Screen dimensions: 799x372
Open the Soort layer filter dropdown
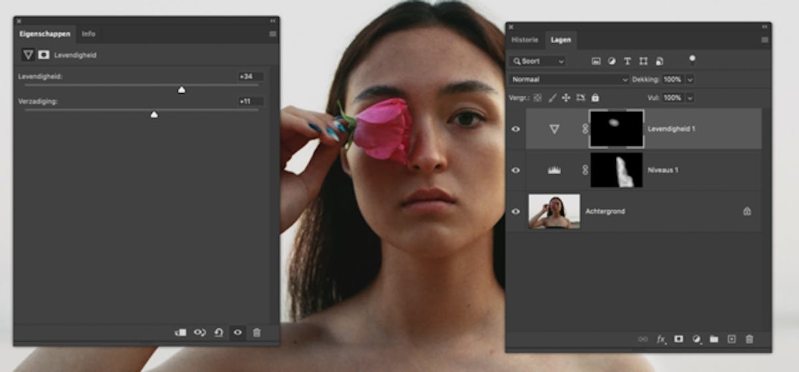point(538,61)
